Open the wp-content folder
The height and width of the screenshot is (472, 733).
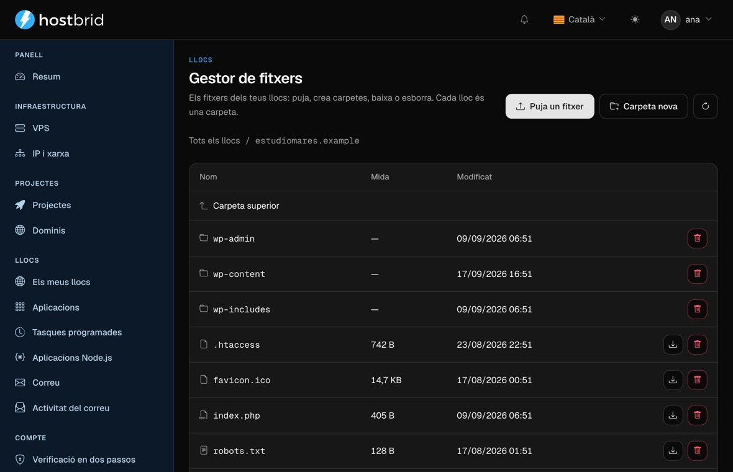(x=239, y=275)
